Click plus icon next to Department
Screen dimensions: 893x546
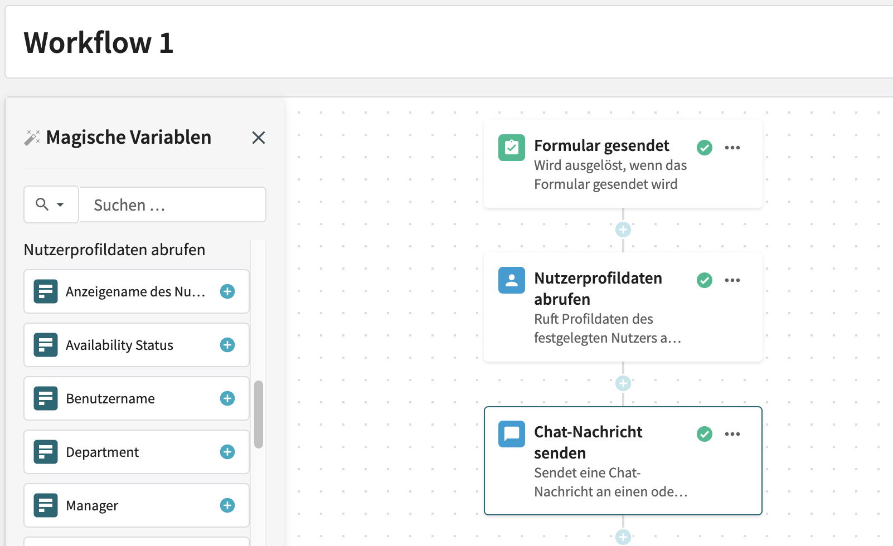tap(227, 452)
